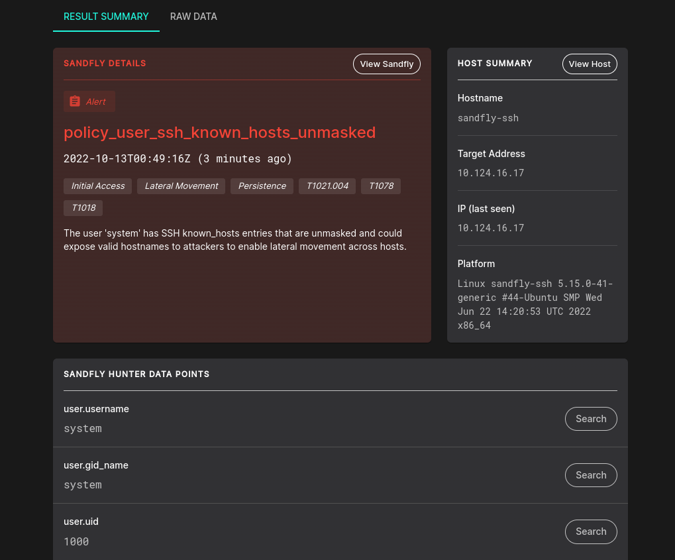Viewport: 675px width, 560px height.
Task: Click the Alert label text
Action: click(95, 101)
